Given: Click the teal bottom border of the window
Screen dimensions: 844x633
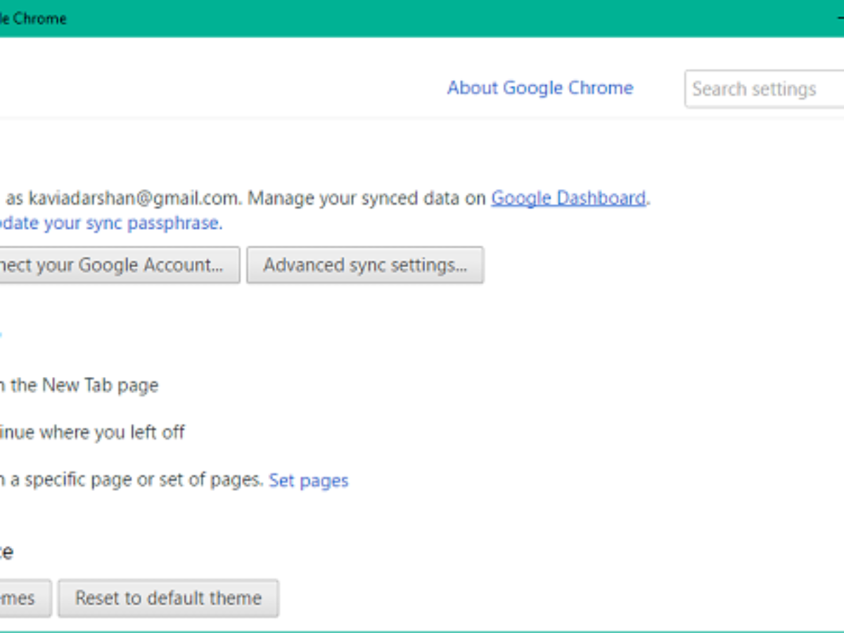Looking at the screenshot, I should pos(422,630).
